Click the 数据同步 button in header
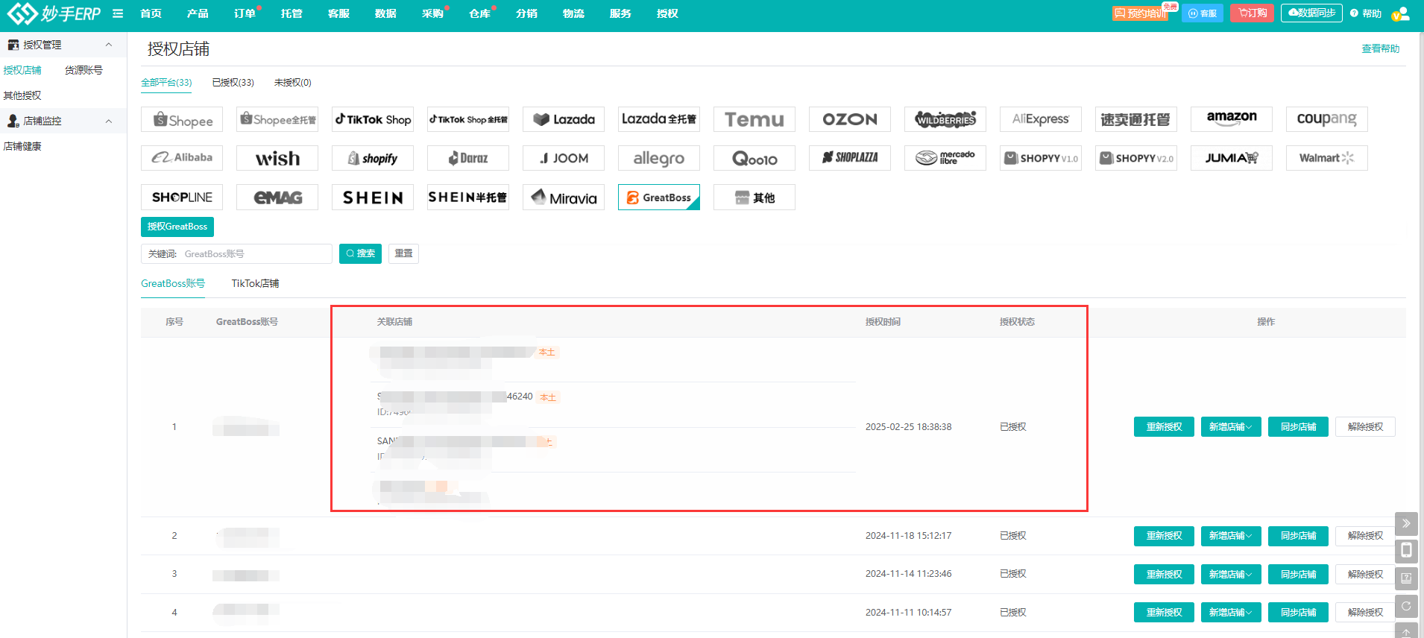 pos(1311,13)
